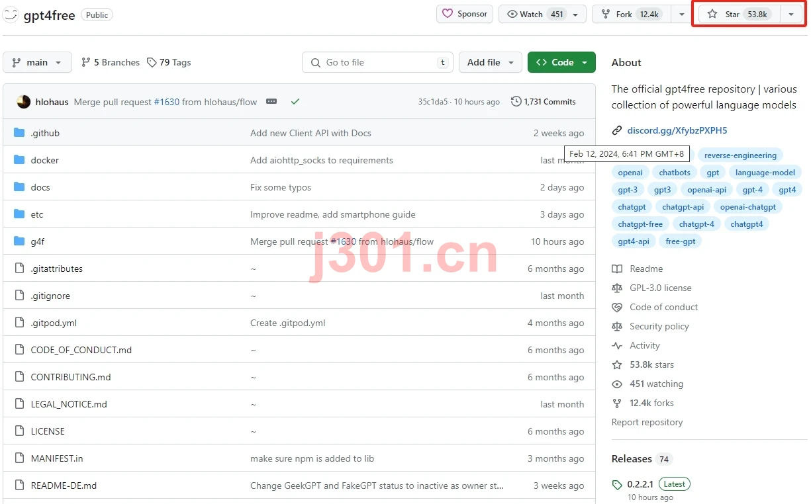The image size is (811, 504).
Task: Open commit 'Create .gitpod.yml'
Action: click(x=287, y=323)
